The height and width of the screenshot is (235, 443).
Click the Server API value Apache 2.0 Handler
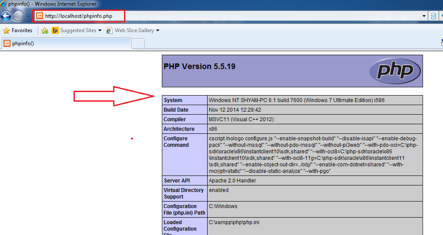pos(232,181)
